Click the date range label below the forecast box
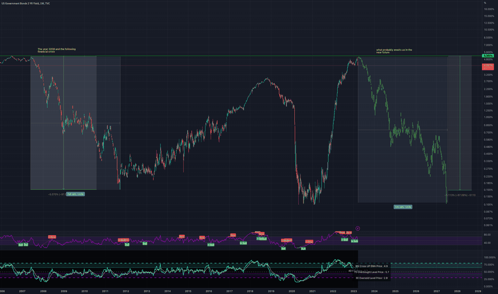Viewport: 498px width, 294px height. [x=403, y=207]
